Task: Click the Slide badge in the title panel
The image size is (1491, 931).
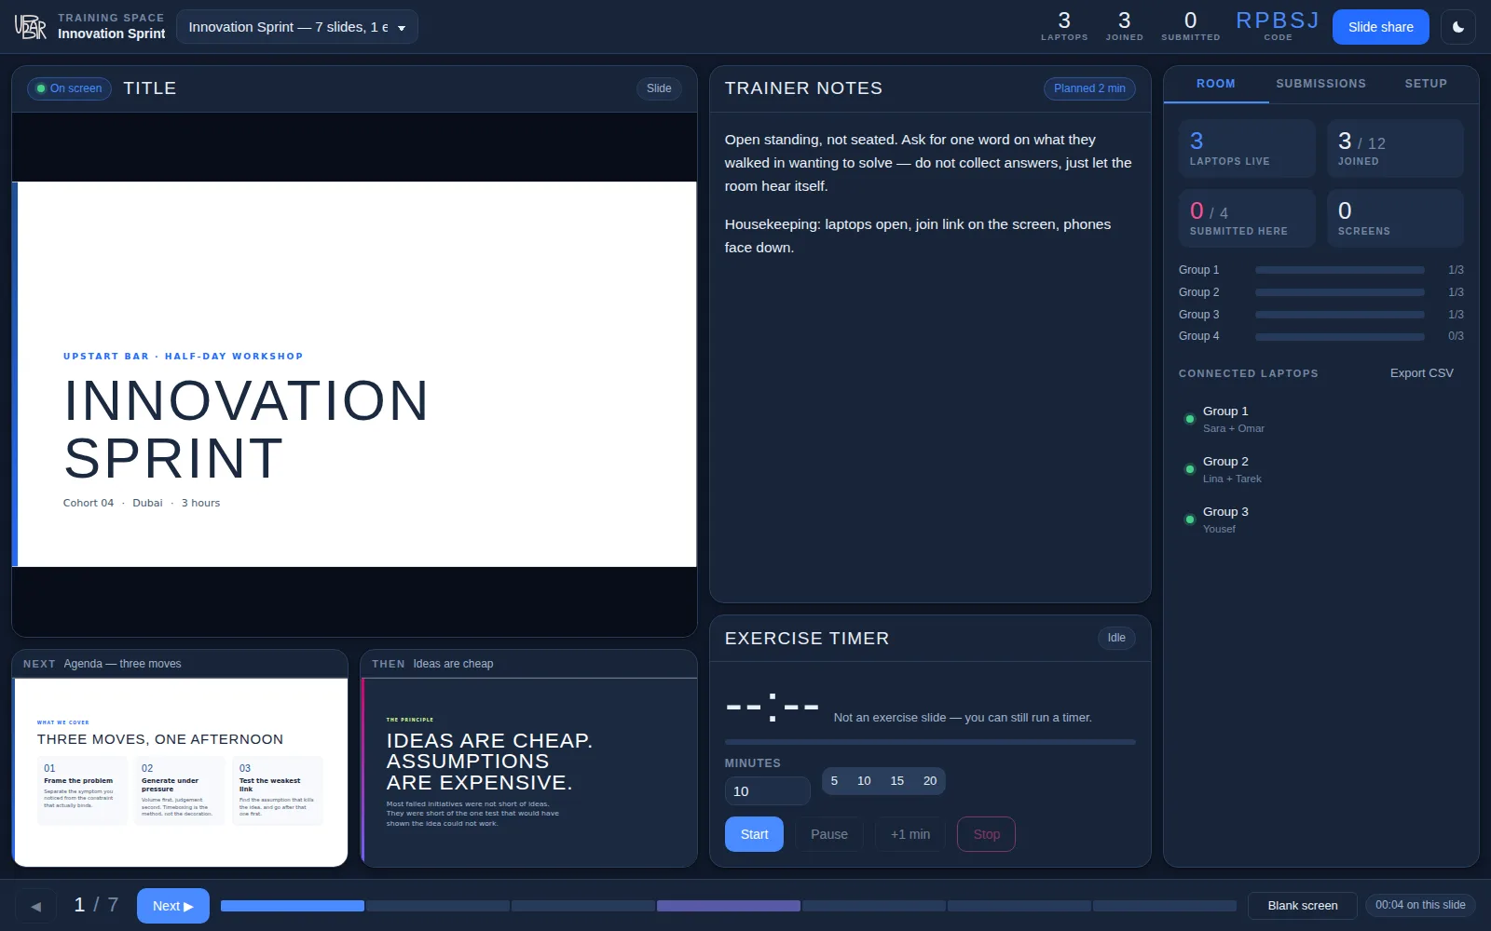Action: (659, 88)
